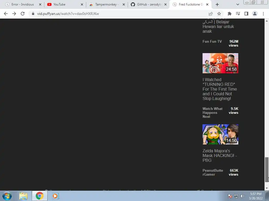View site security lock info
Image resolution: width=269 pixels, height=201 pixels.
coord(33,14)
